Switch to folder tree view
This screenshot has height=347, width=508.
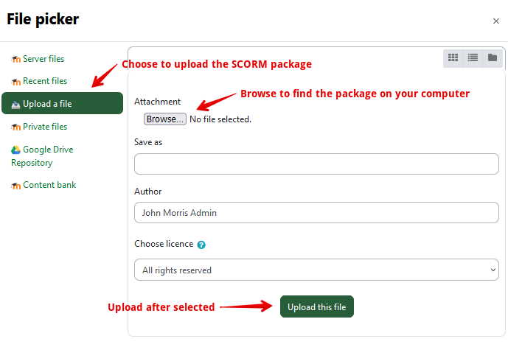(x=493, y=57)
